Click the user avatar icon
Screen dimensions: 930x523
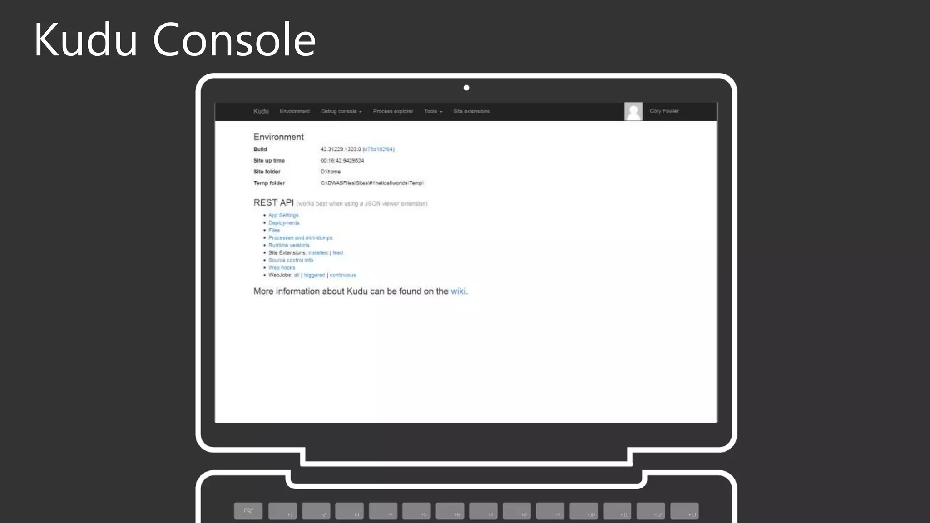coord(633,111)
